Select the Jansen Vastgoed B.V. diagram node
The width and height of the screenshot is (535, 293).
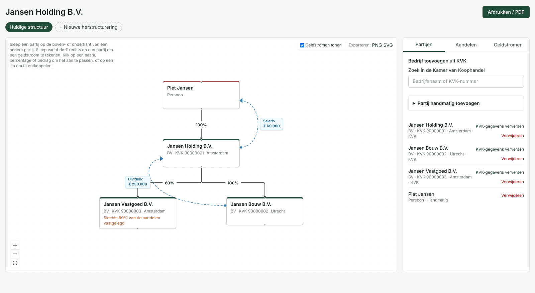[138, 213]
